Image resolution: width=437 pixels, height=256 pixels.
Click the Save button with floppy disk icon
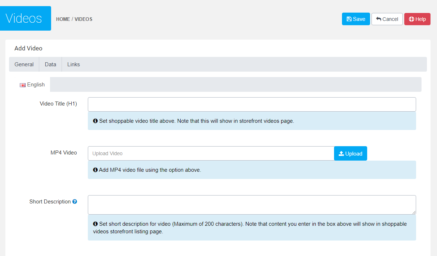[x=356, y=19]
